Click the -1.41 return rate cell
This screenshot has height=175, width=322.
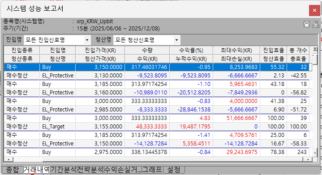(191, 135)
